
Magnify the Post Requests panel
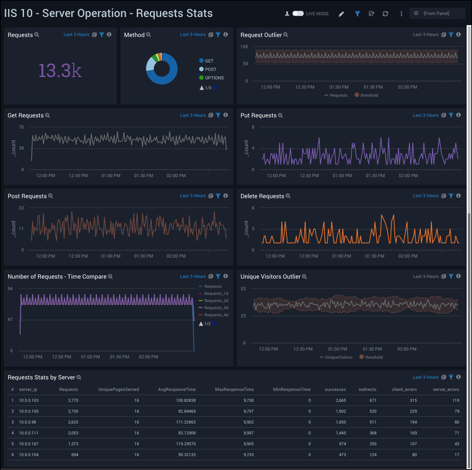(51, 196)
